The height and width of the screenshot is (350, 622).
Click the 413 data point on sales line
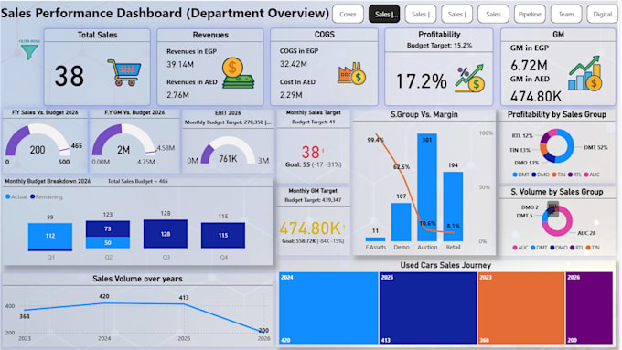(x=184, y=304)
